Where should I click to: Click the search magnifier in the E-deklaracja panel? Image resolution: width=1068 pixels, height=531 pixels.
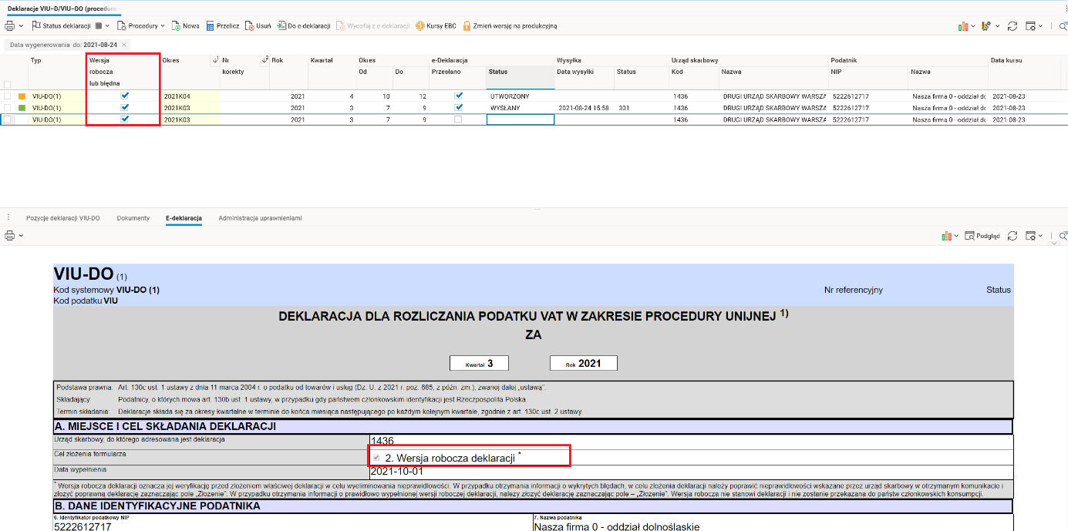pyautogui.click(x=1063, y=236)
